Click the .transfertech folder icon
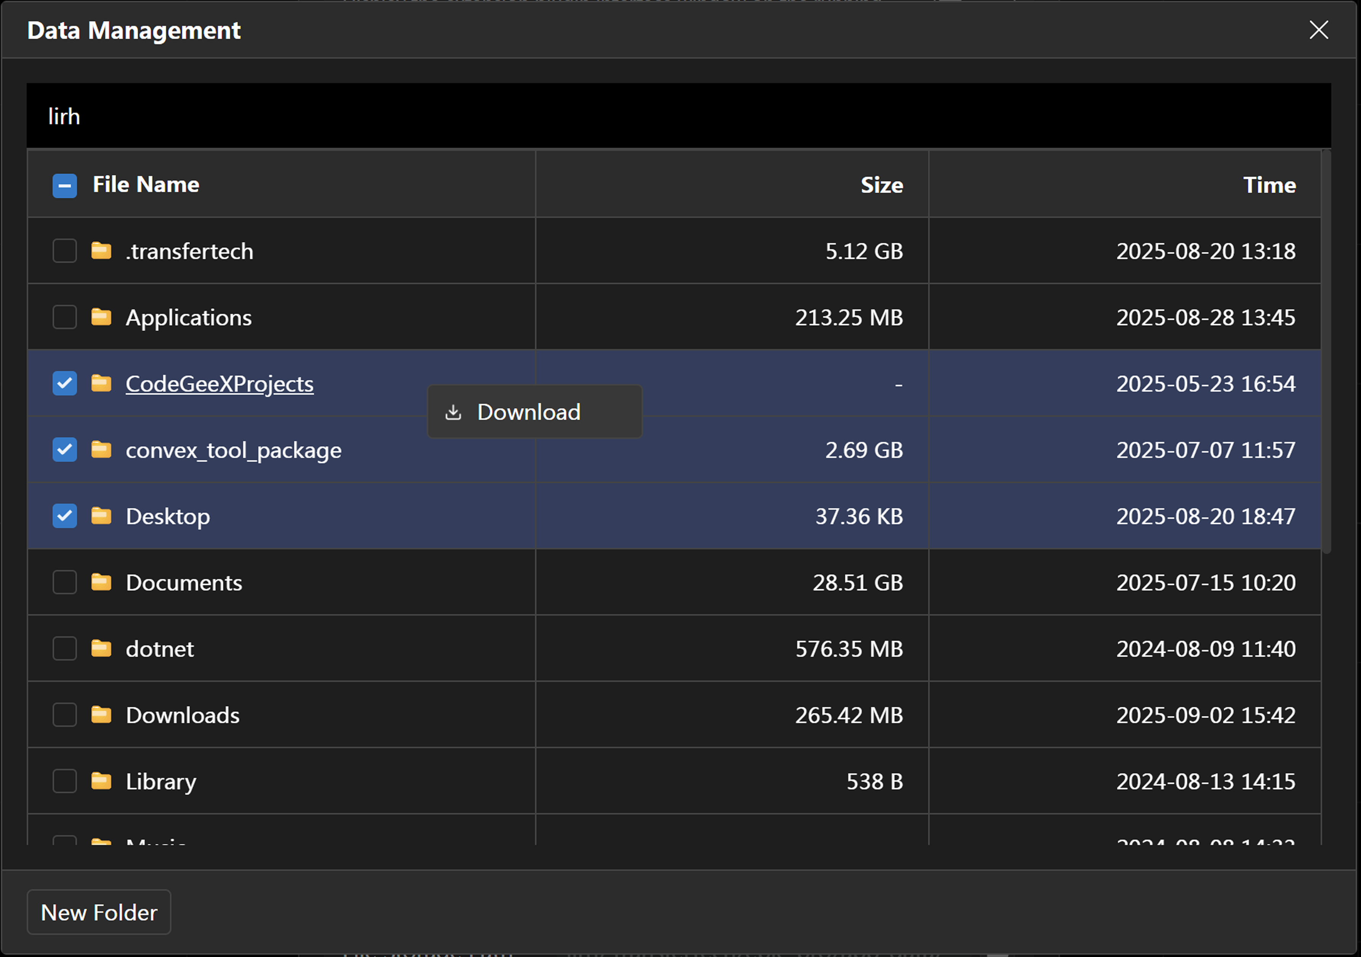1361x957 pixels. [x=101, y=251]
